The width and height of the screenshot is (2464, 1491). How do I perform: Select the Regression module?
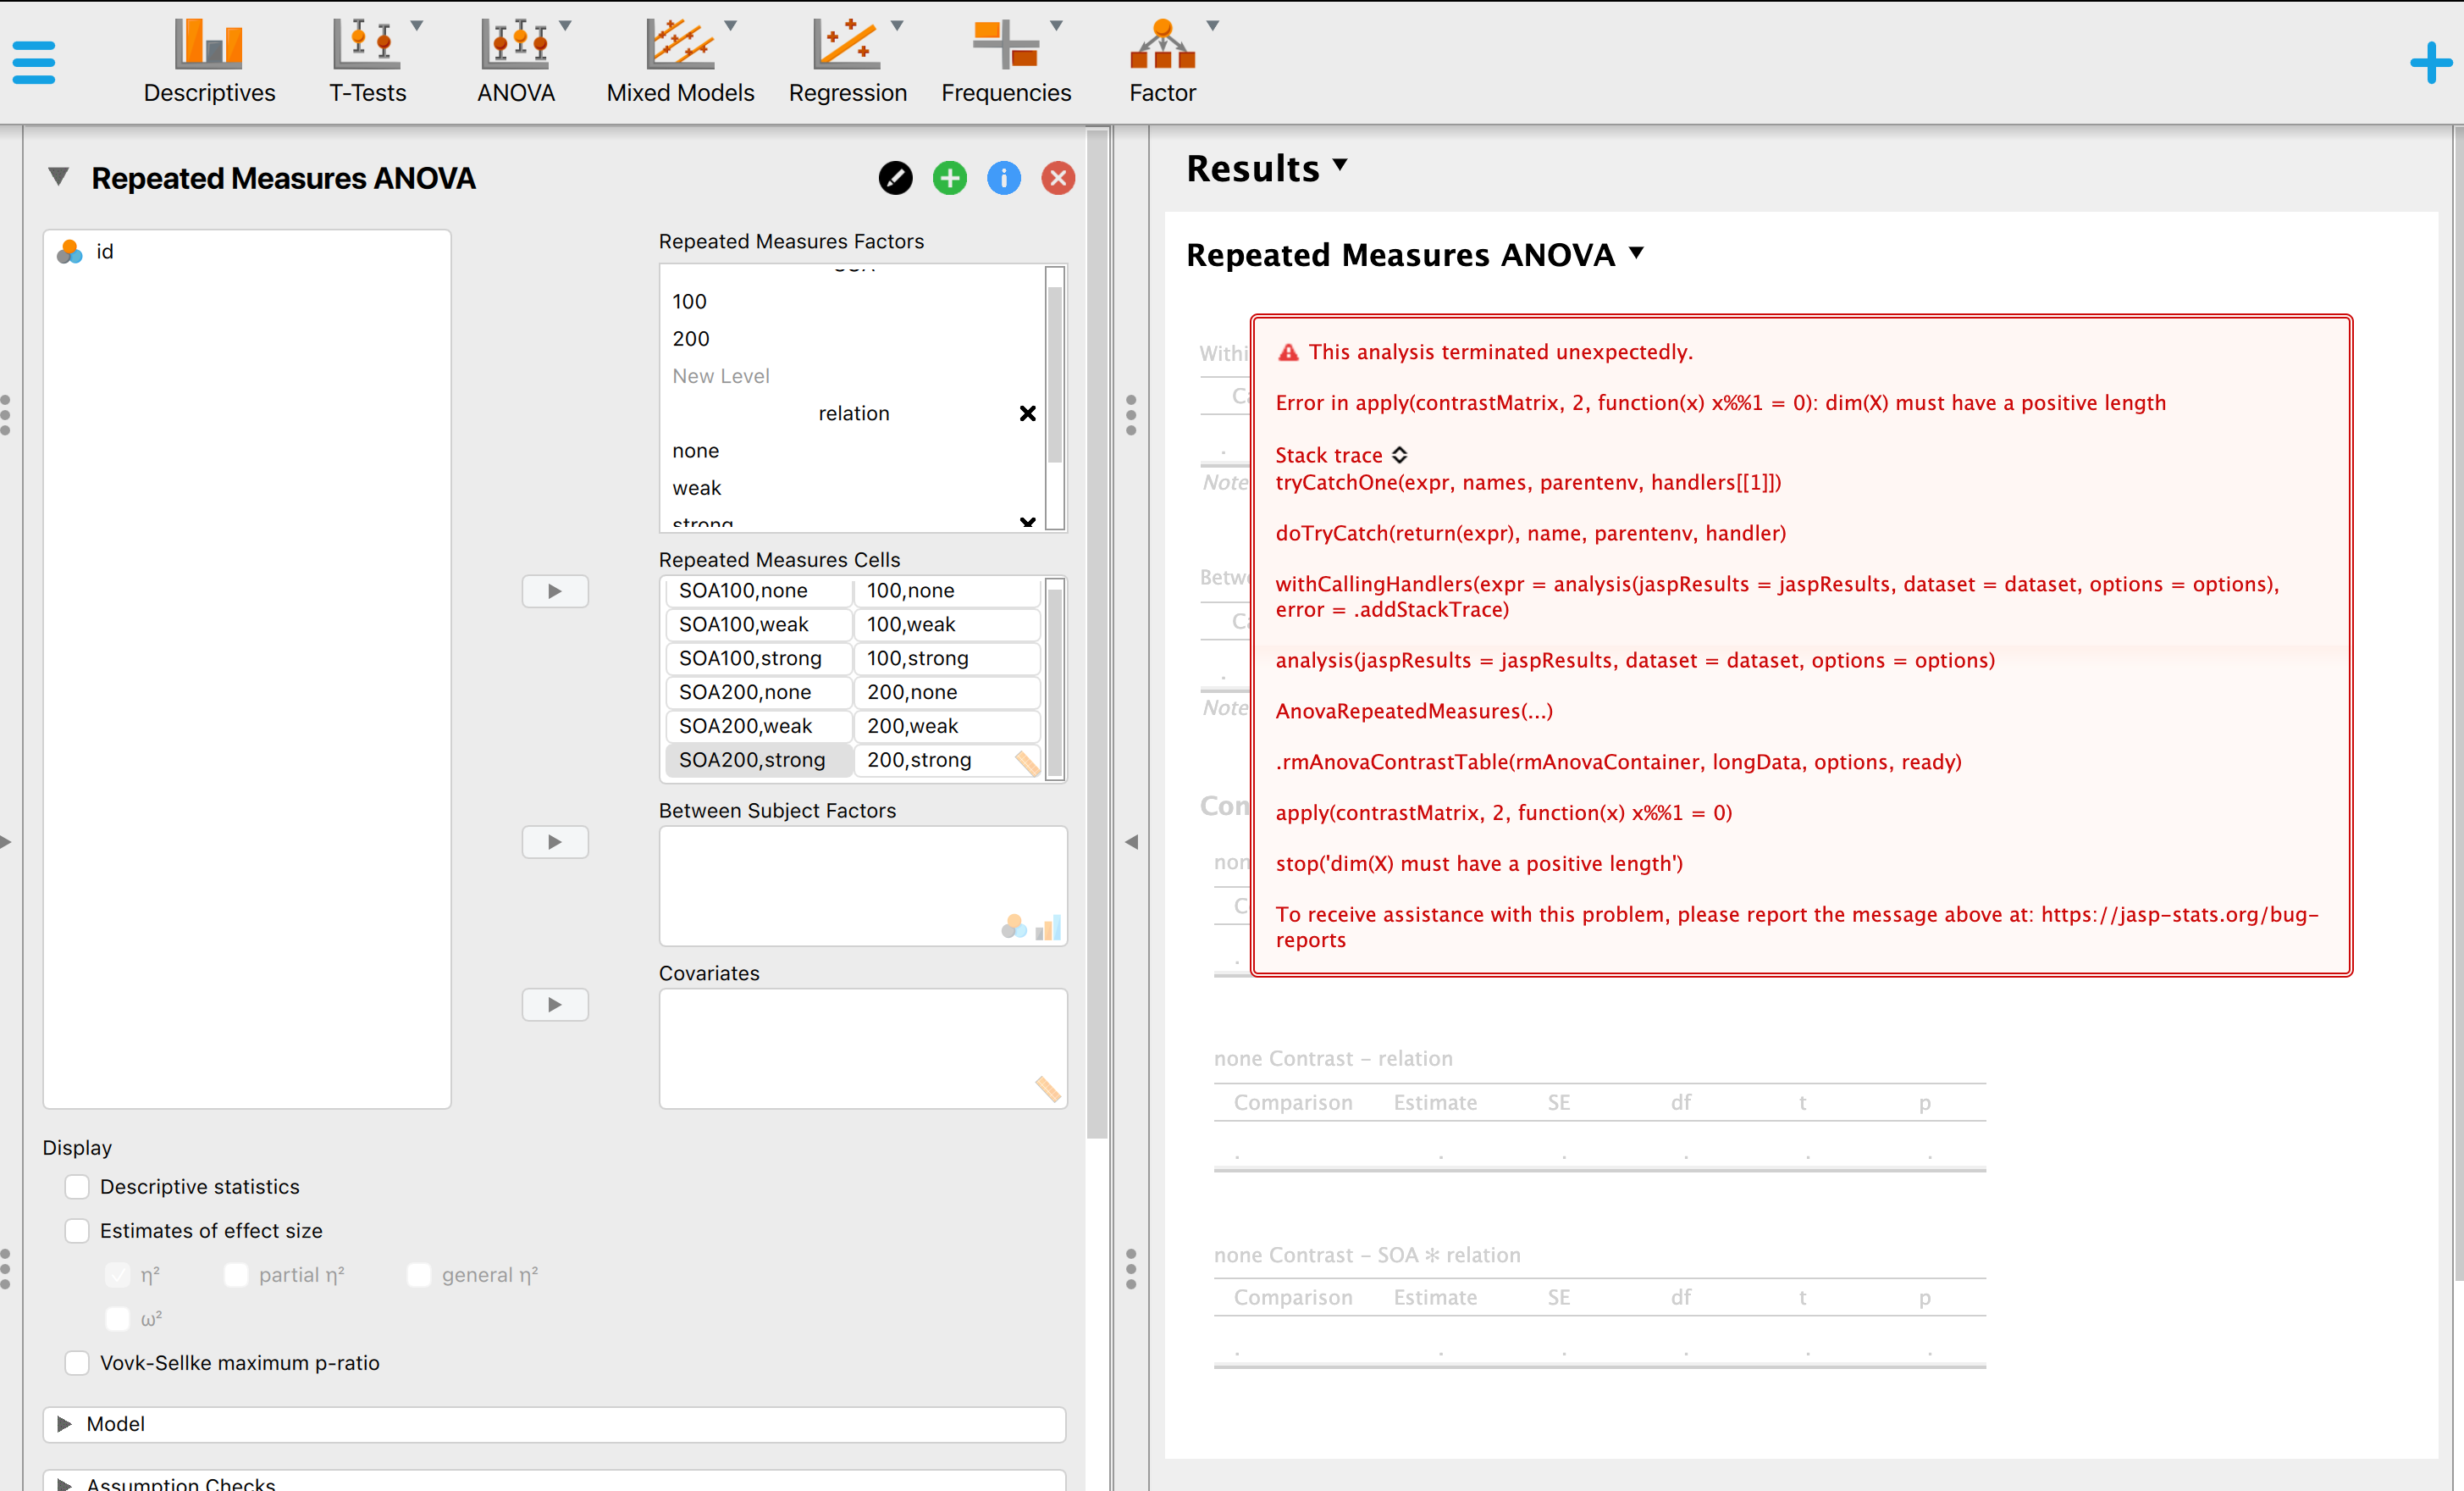point(848,60)
